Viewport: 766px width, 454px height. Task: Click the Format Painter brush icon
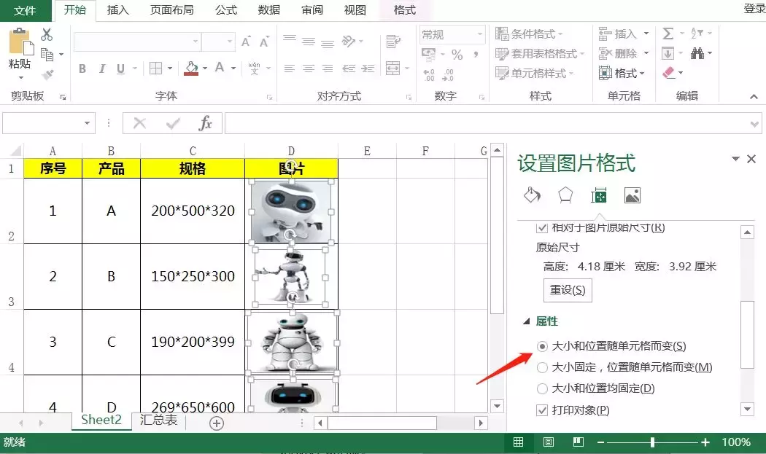(x=47, y=74)
